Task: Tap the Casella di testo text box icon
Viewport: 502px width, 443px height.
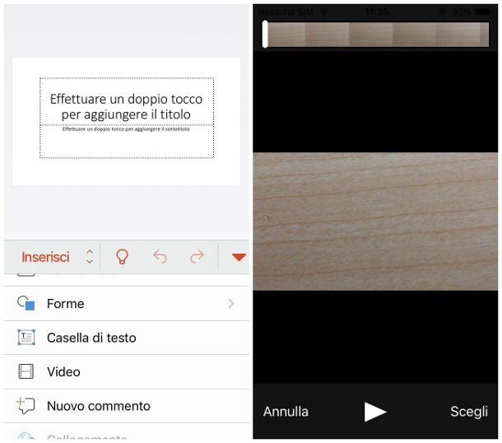Action: tap(26, 338)
